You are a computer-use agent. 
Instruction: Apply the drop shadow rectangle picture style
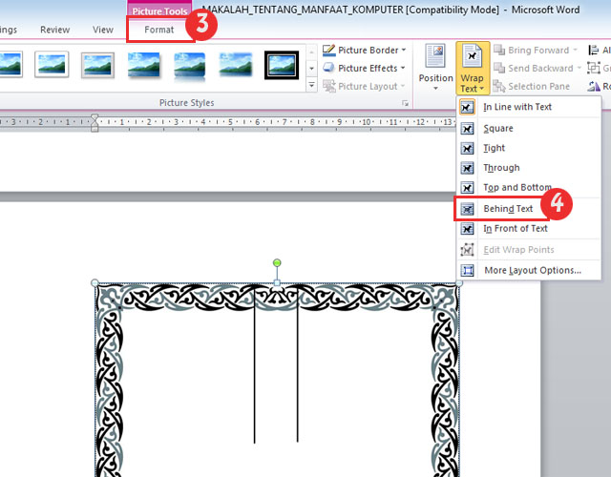coord(144,65)
